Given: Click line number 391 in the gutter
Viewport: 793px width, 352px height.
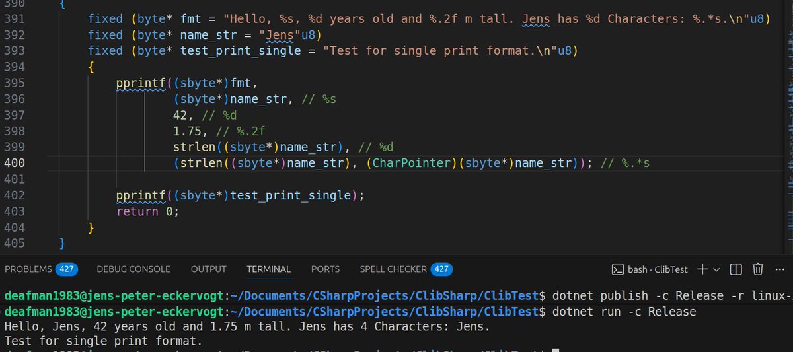Looking at the screenshot, I should coord(14,18).
